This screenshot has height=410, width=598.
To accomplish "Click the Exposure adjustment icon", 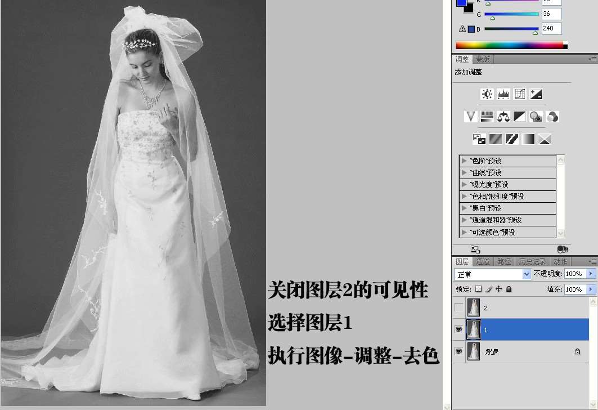I will [536, 94].
